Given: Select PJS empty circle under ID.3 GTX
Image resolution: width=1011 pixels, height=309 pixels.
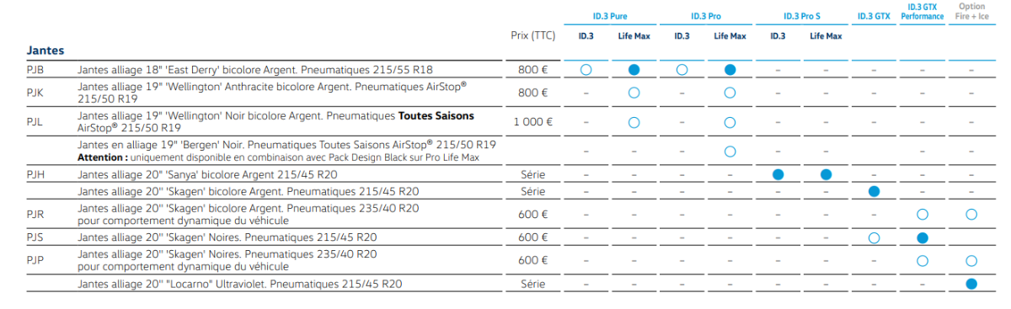Looking at the screenshot, I should coord(875,237).
